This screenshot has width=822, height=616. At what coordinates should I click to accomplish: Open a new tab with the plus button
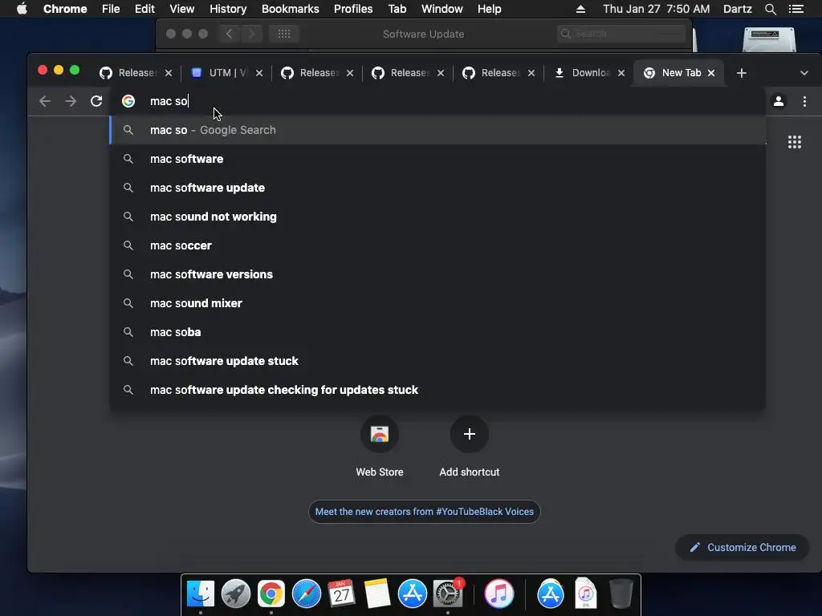[x=741, y=73]
